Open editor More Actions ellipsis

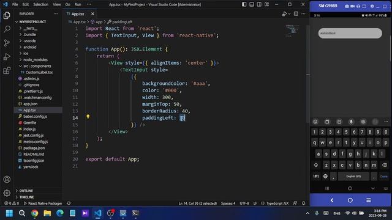tap(303, 14)
